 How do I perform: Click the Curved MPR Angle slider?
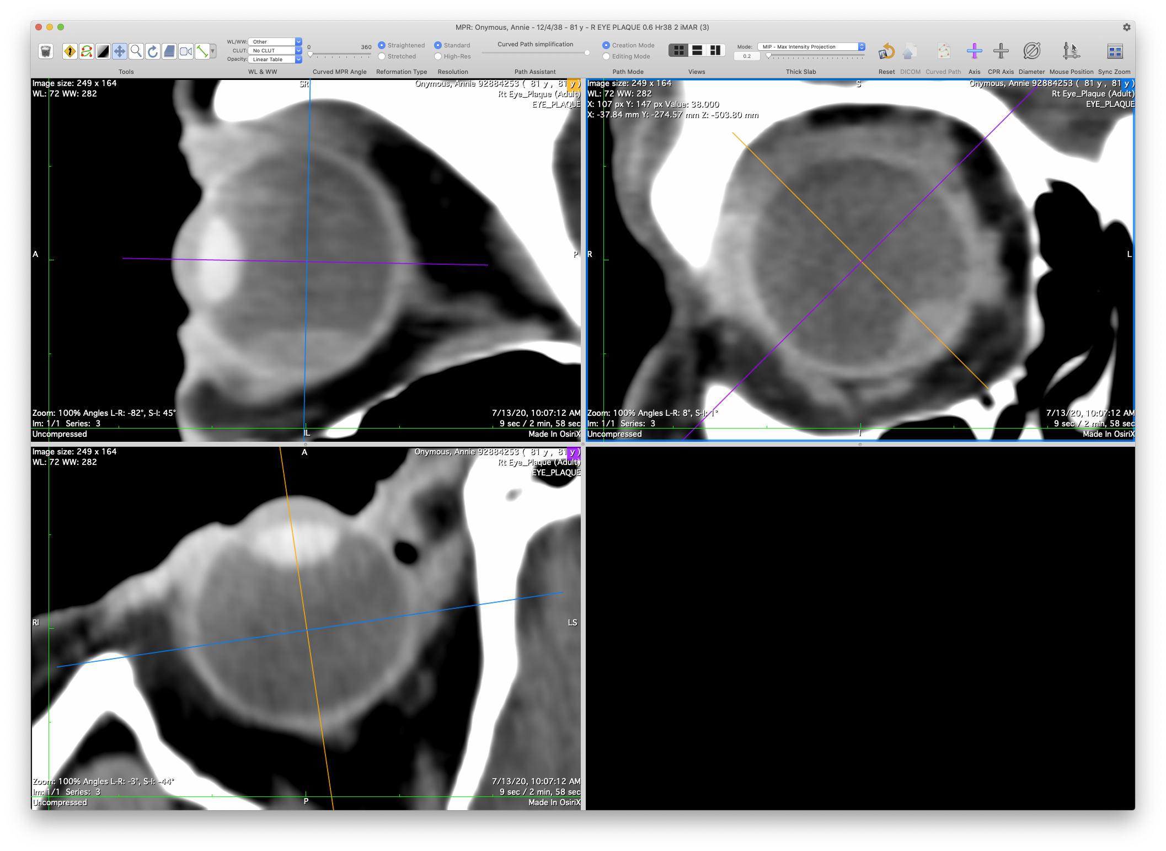point(339,55)
